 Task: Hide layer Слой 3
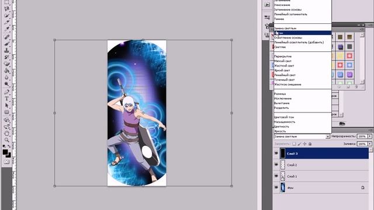[x=276, y=153]
